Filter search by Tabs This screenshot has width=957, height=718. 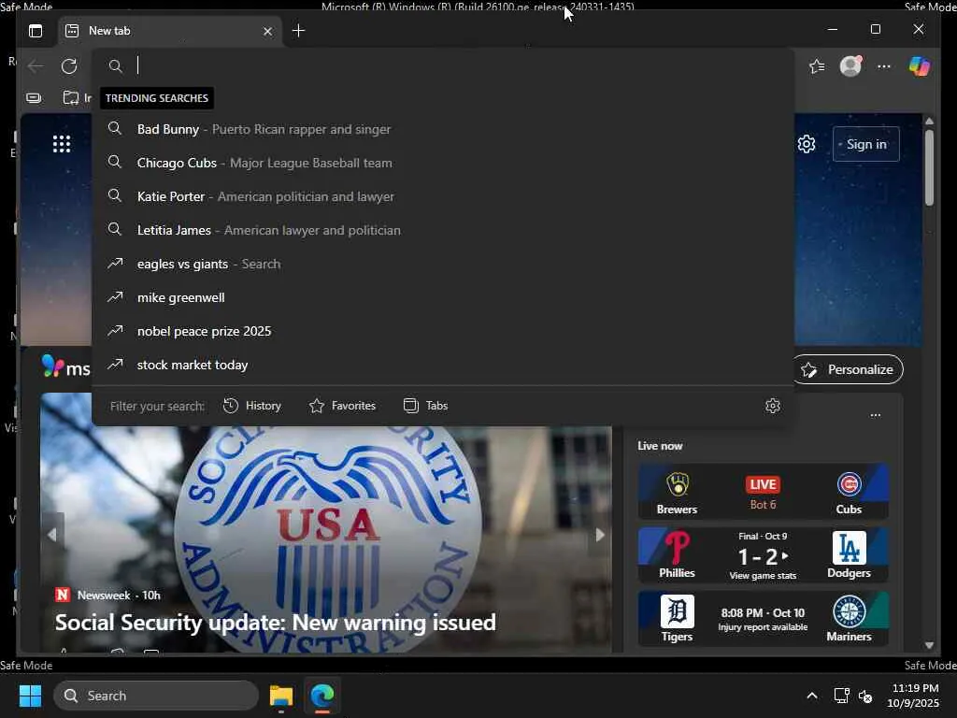(x=426, y=406)
